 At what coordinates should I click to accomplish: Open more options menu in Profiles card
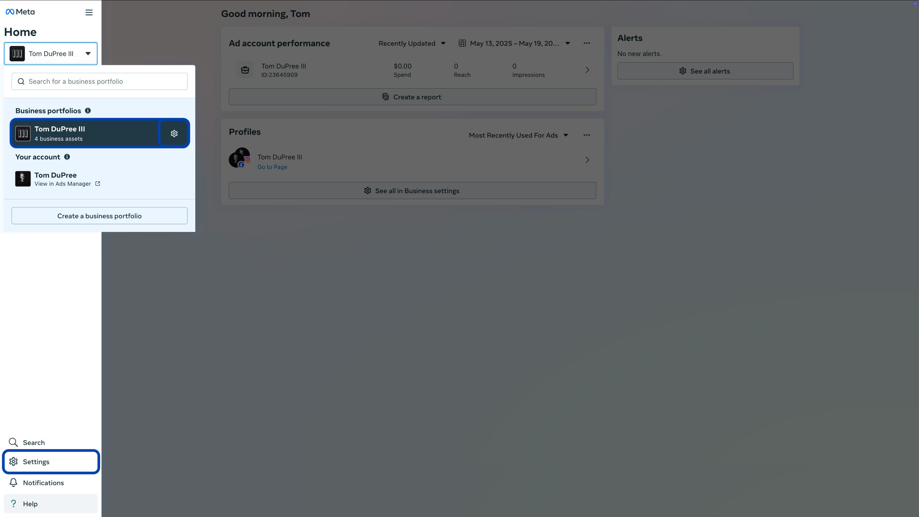(x=587, y=135)
